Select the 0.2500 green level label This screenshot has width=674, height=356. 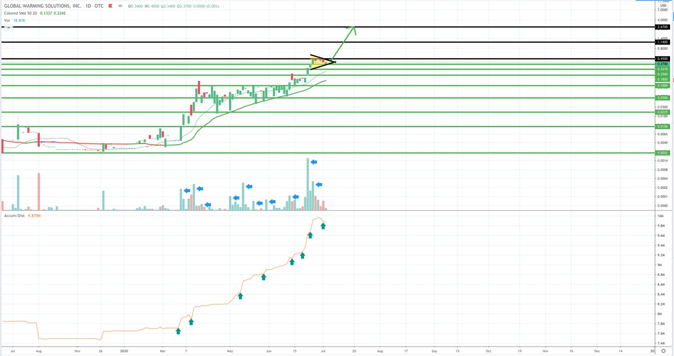[664, 75]
